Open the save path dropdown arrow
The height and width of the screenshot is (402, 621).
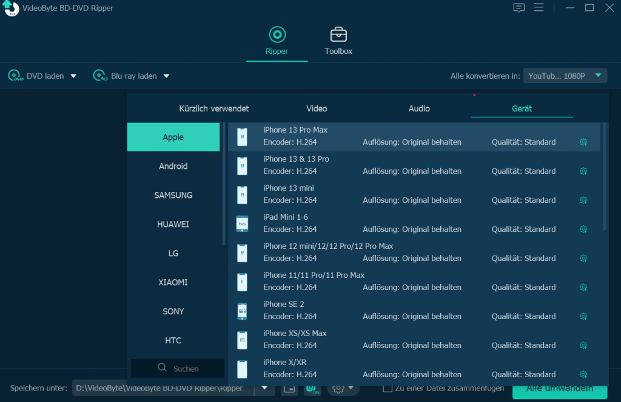click(x=264, y=388)
